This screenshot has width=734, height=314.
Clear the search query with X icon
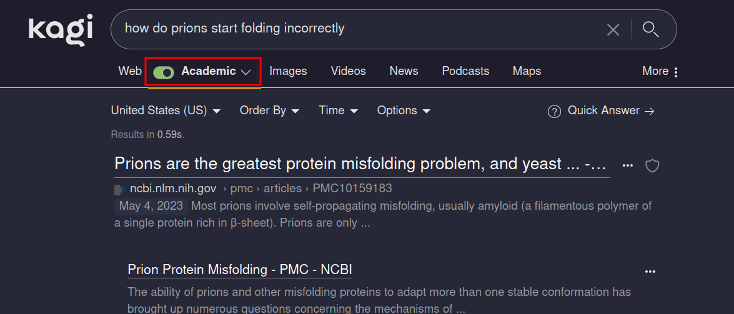point(613,29)
